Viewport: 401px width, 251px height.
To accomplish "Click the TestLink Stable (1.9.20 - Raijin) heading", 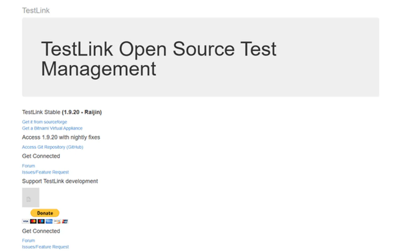I will [x=62, y=112].
